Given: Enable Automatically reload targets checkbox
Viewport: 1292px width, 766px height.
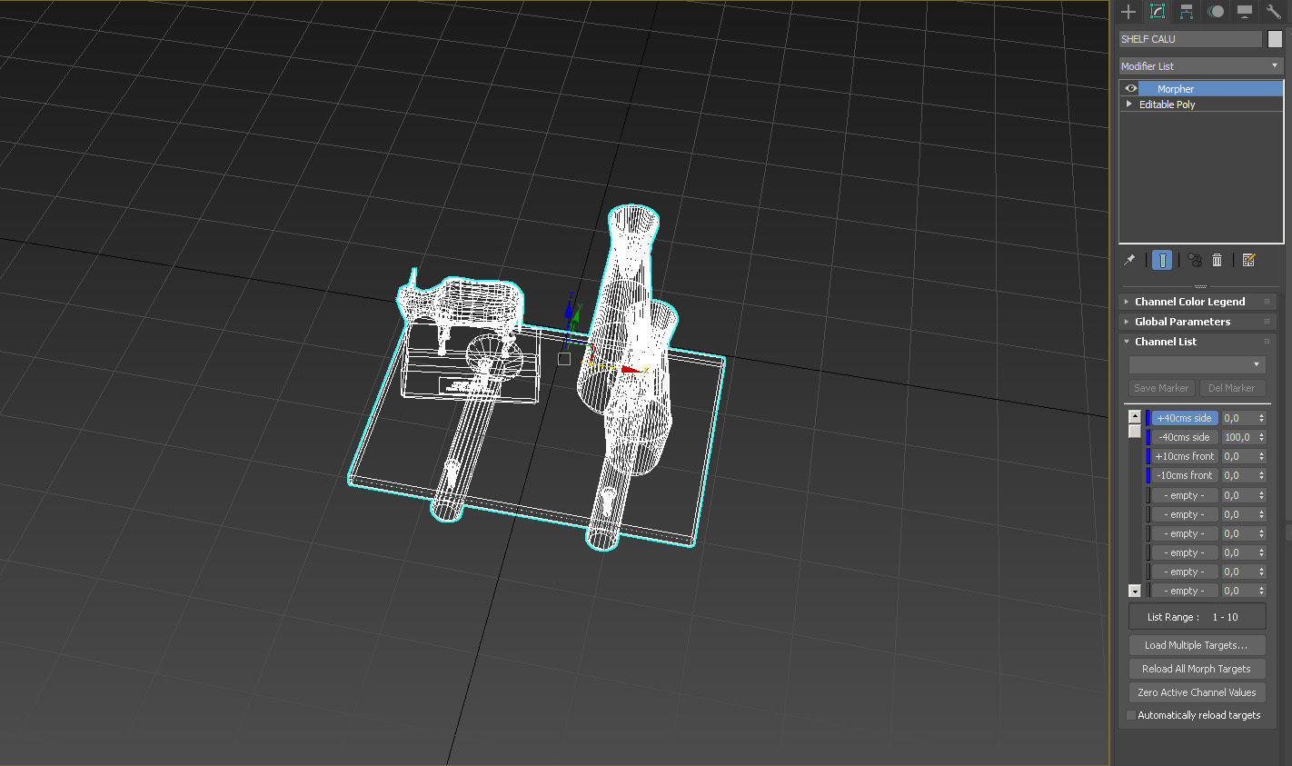Looking at the screenshot, I should tap(1131, 715).
